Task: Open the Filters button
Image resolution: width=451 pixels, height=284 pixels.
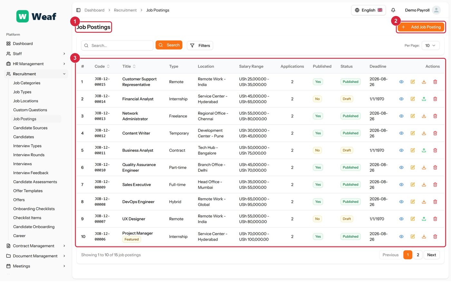Action: [x=200, y=46]
